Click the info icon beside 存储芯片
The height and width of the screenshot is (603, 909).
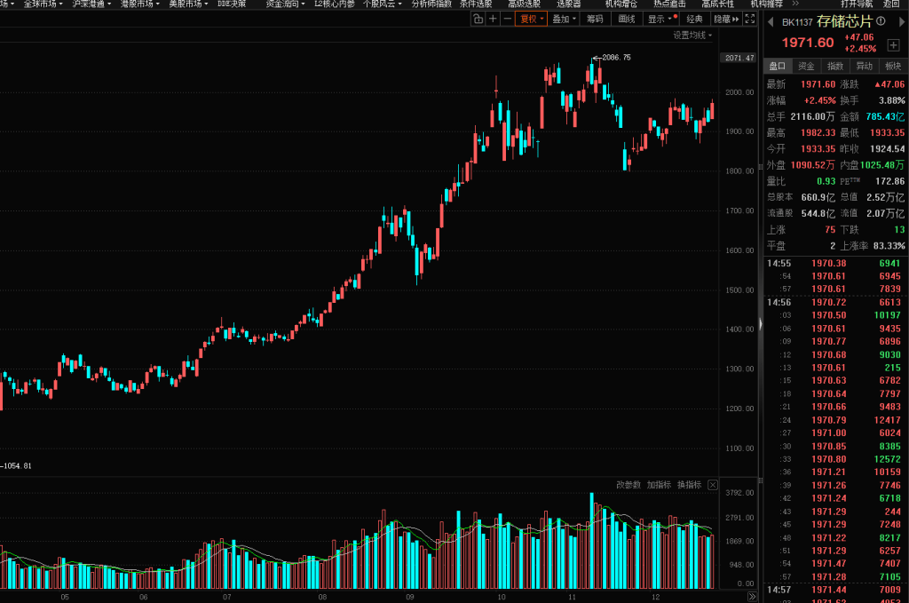click(880, 22)
